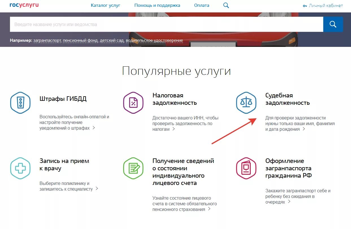Click the blue search button with magnifier
This screenshot has width=351, height=229.
(x=333, y=24)
